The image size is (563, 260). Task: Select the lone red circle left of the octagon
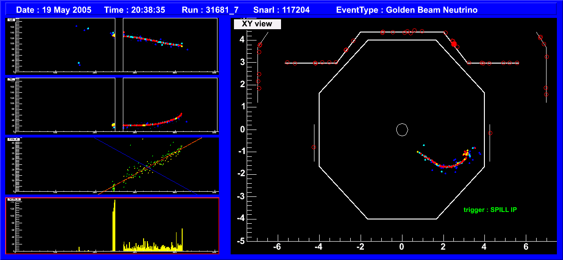[x=314, y=147]
